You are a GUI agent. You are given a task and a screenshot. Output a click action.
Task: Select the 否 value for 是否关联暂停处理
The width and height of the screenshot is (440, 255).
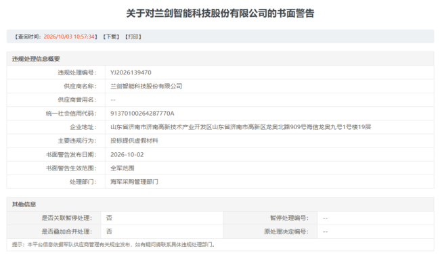point(109,218)
